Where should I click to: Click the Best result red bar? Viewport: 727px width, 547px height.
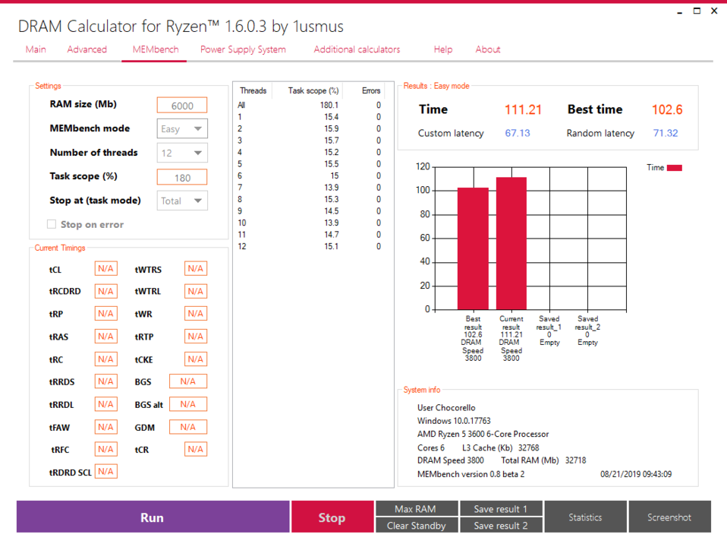(x=473, y=248)
